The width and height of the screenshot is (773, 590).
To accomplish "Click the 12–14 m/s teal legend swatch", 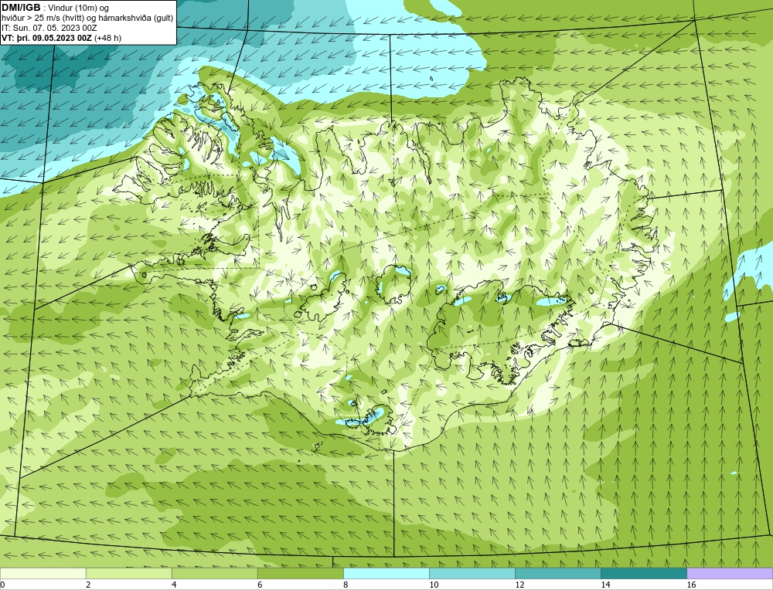I will [x=557, y=573].
